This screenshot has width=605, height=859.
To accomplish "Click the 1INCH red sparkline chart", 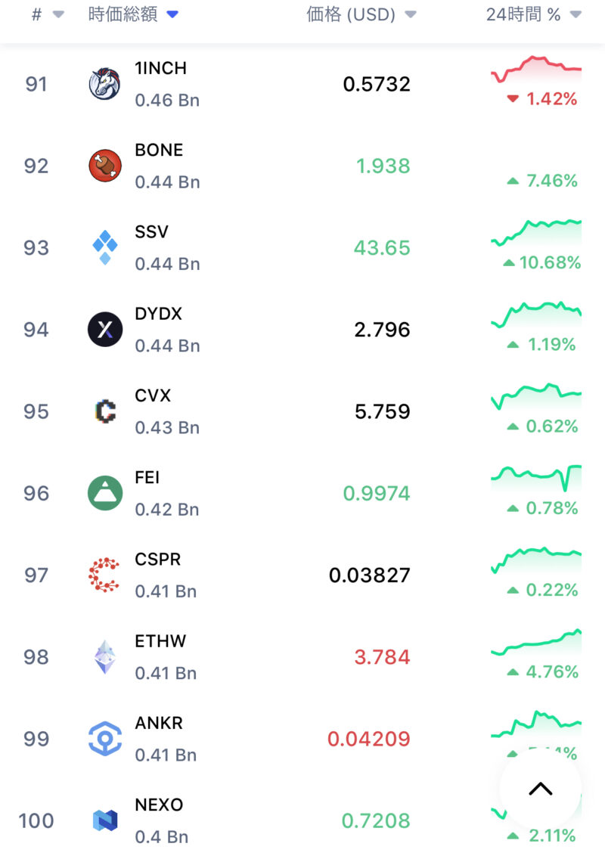I will tap(536, 68).
